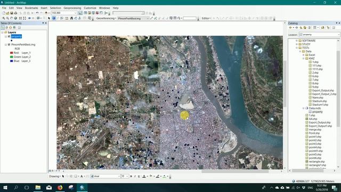Open the Windows menu
Viewport: 341px width, 192px height.
tap(104, 8)
